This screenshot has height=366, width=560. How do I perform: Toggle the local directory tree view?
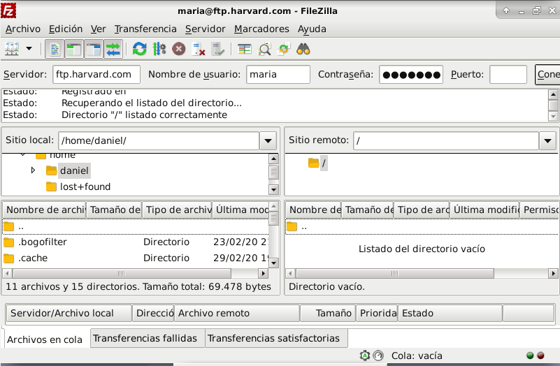(74, 49)
